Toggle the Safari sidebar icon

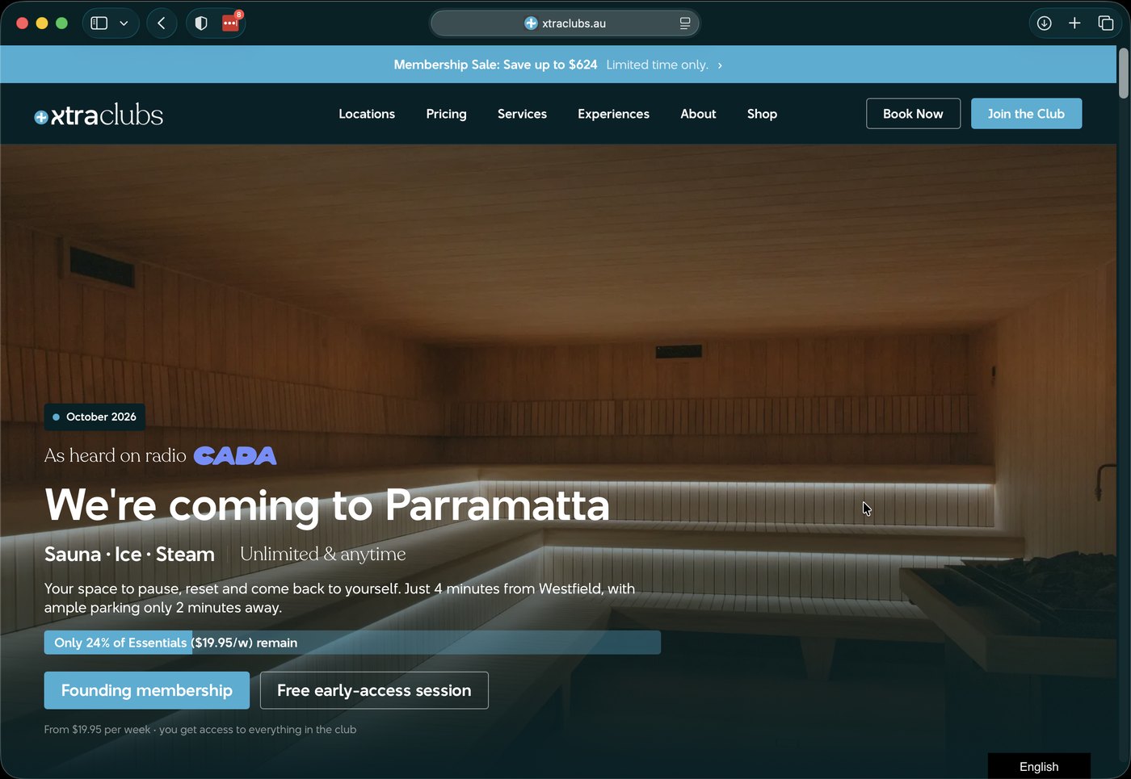(x=99, y=23)
